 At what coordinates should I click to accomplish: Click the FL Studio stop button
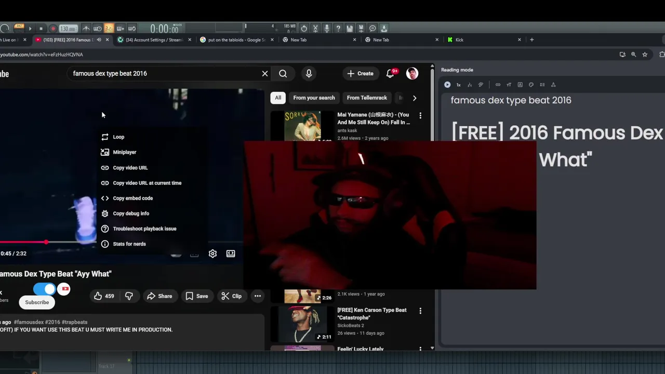coord(41,29)
